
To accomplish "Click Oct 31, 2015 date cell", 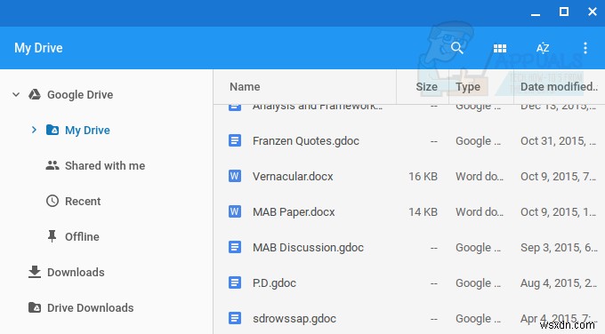I will pyautogui.click(x=558, y=141).
